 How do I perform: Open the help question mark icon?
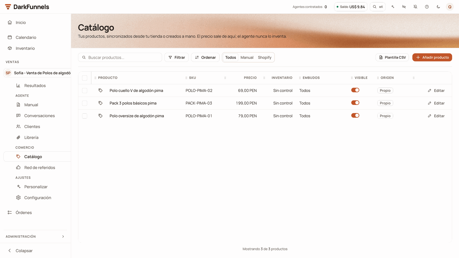pyautogui.click(x=427, y=7)
